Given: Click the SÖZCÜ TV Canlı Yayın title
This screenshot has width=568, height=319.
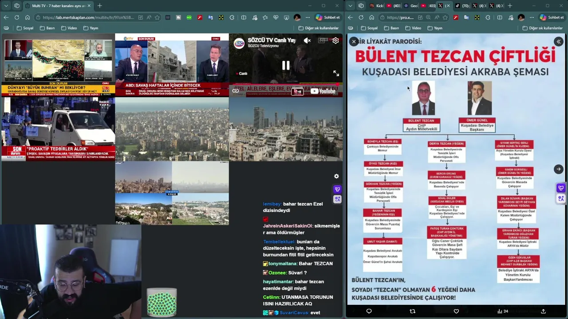Looking at the screenshot, I should pyautogui.click(x=272, y=40).
